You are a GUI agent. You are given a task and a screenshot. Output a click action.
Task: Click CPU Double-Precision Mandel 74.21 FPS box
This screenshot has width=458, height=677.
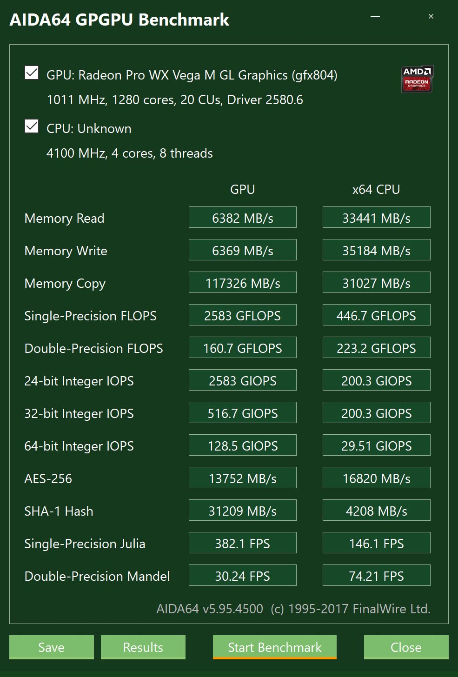click(x=377, y=575)
